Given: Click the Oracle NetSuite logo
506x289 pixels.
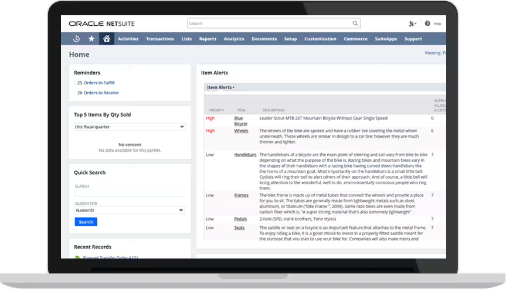Looking at the screenshot, I should pos(101,23).
